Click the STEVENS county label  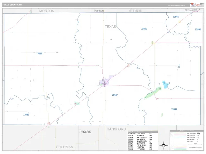click(135, 11)
